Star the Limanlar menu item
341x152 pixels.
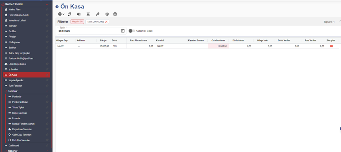click(47, 119)
